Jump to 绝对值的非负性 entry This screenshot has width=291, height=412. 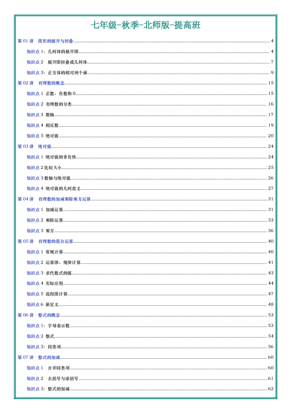[x=150, y=157]
